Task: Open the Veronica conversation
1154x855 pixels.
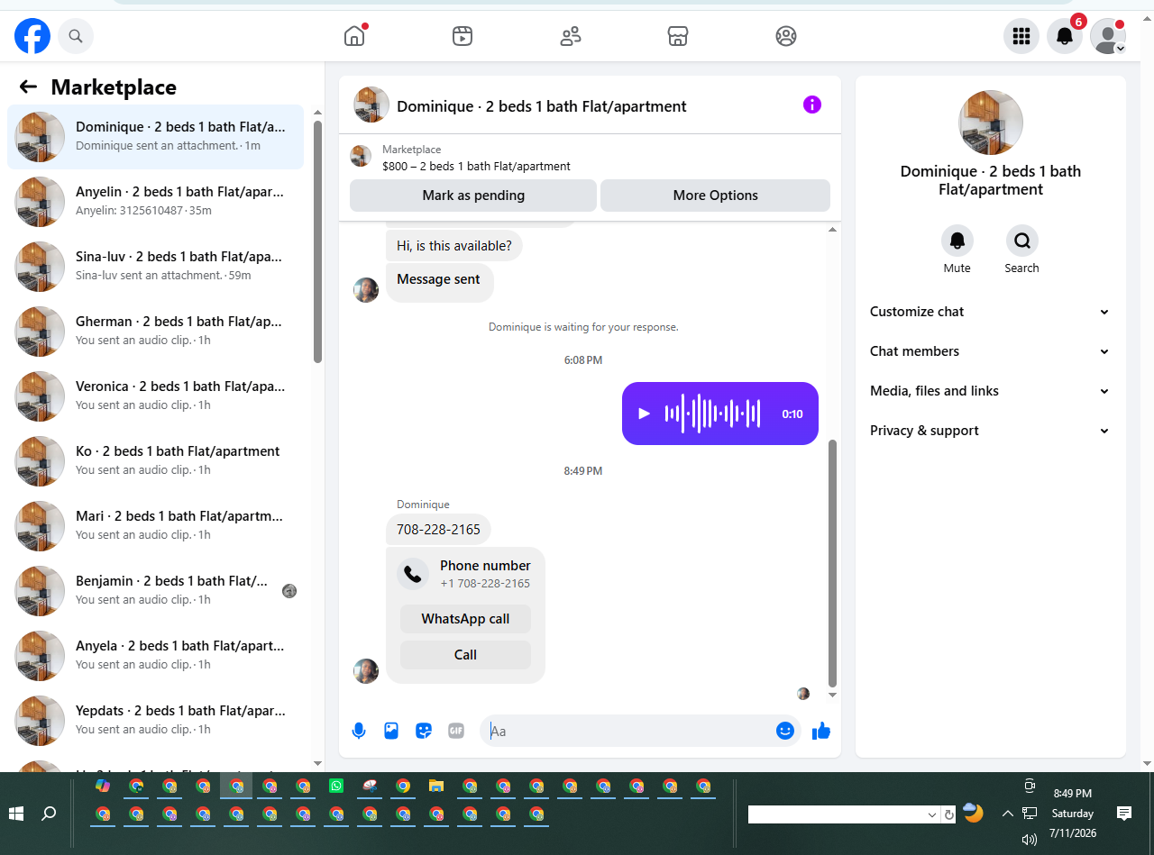Action: pos(155,396)
